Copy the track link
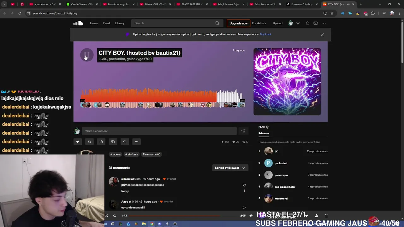This screenshot has width=404, height=227. (x=113, y=142)
